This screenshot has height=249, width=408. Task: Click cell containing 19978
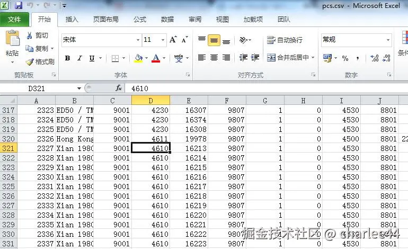(x=189, y=139)
